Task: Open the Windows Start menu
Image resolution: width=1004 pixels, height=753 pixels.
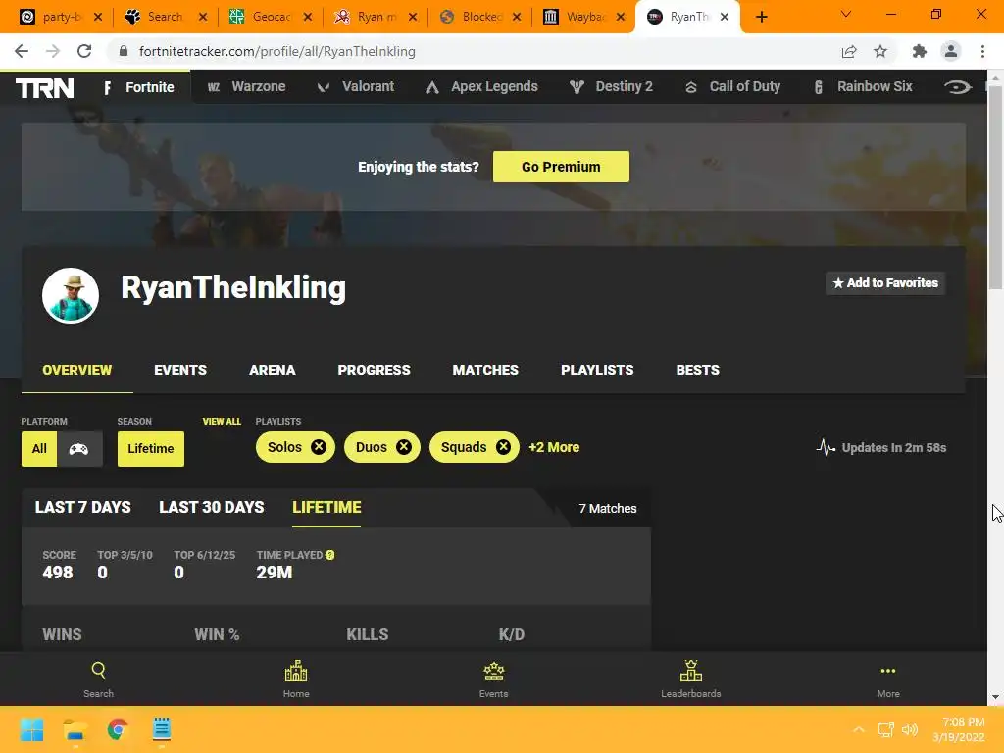Action: [x=32, y=729]
